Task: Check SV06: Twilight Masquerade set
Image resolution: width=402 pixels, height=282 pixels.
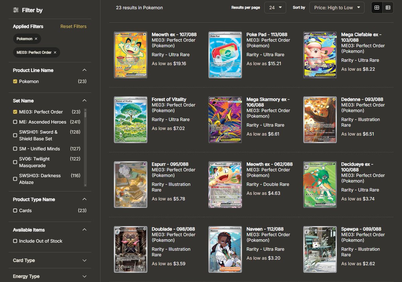Action: 15,162
